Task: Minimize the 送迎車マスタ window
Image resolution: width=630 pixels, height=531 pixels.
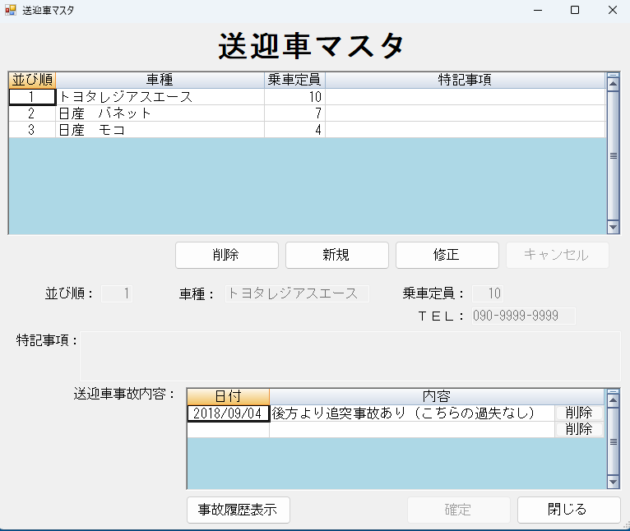Action: click(x=538, y=10)
